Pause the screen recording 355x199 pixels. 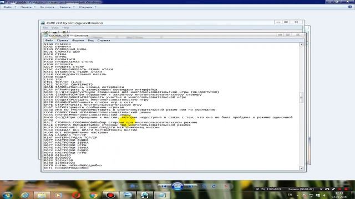tap(339, 189)
